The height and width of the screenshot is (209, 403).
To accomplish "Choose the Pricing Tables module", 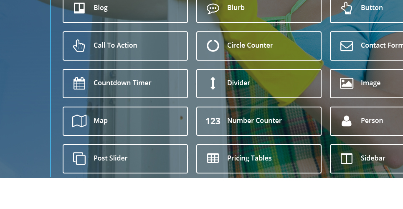I will tap(259, 159).
